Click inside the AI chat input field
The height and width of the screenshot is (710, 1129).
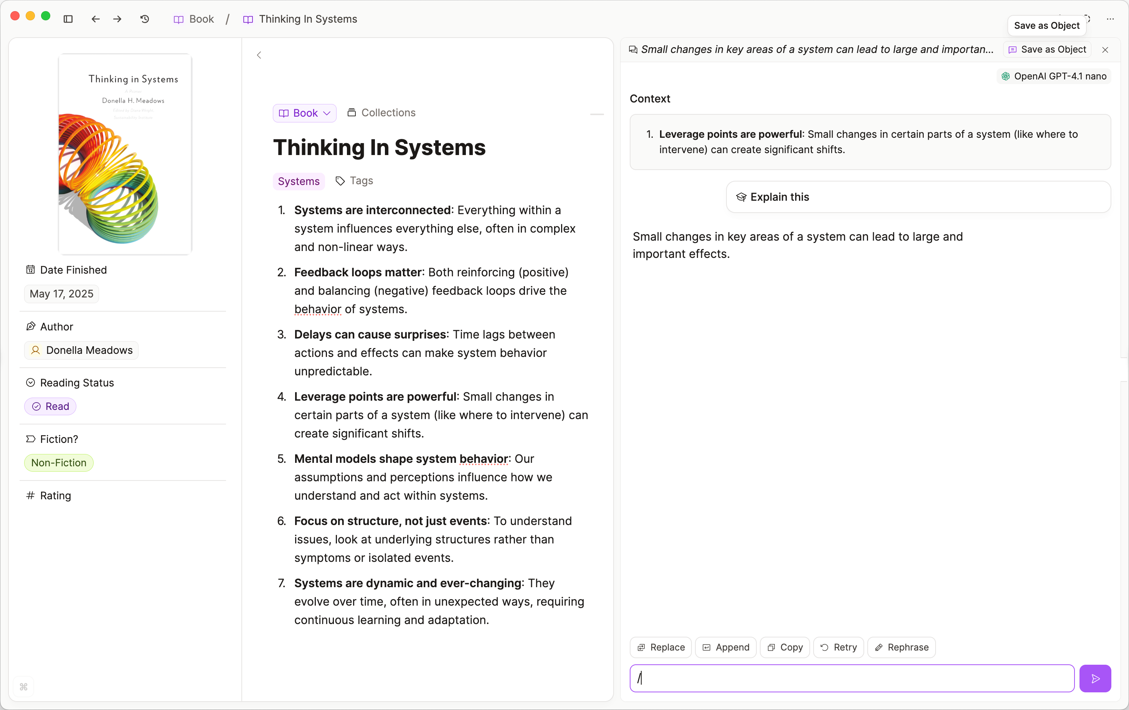851,678
